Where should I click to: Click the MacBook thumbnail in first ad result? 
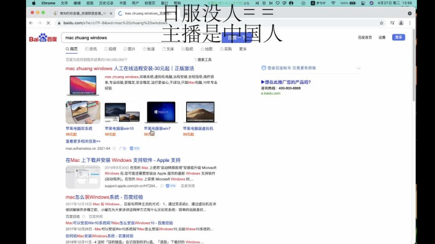tap(83, 85)
